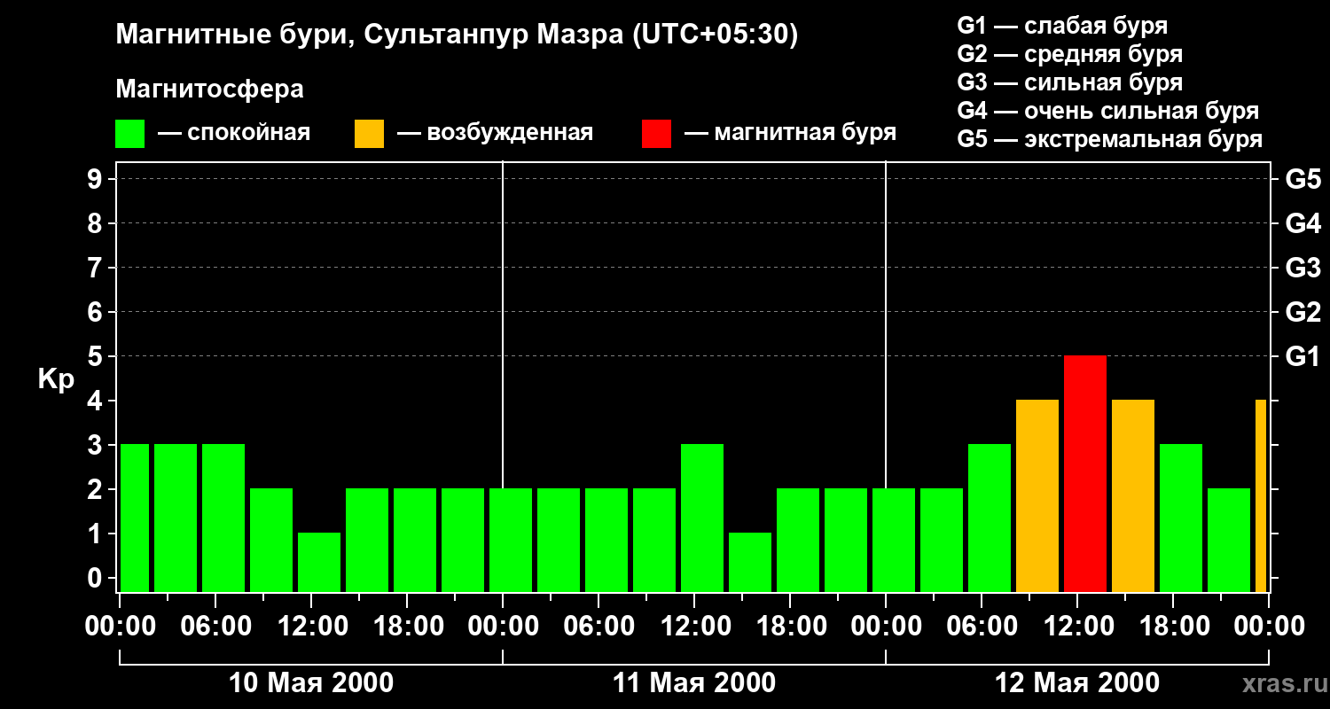Click the 'G1' label on right axis
This screenshot has width=1330, height=709.
[1303, 356]
